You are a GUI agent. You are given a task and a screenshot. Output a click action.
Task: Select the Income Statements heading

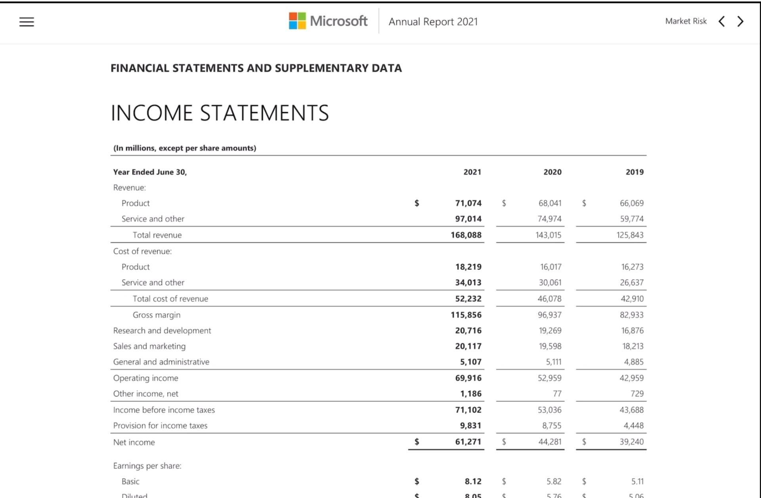[x=220, y=113]
